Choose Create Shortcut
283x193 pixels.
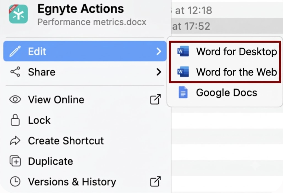(85, 141)
